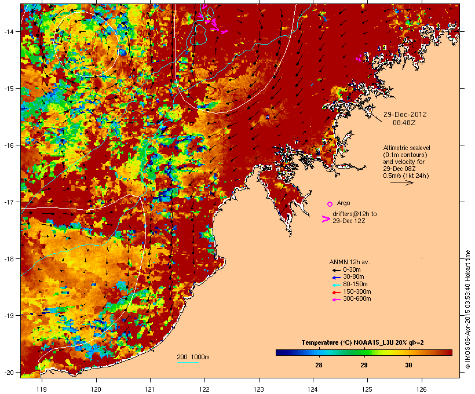Click latitude axis label -16

(x=8, y=145)
